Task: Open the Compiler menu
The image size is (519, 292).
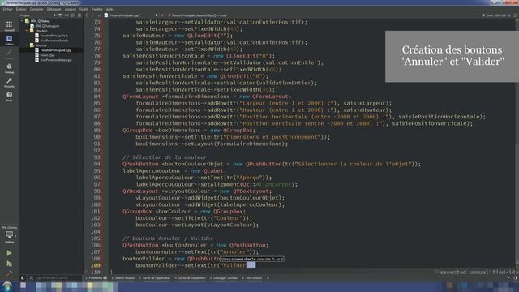Action: point(36,9)
